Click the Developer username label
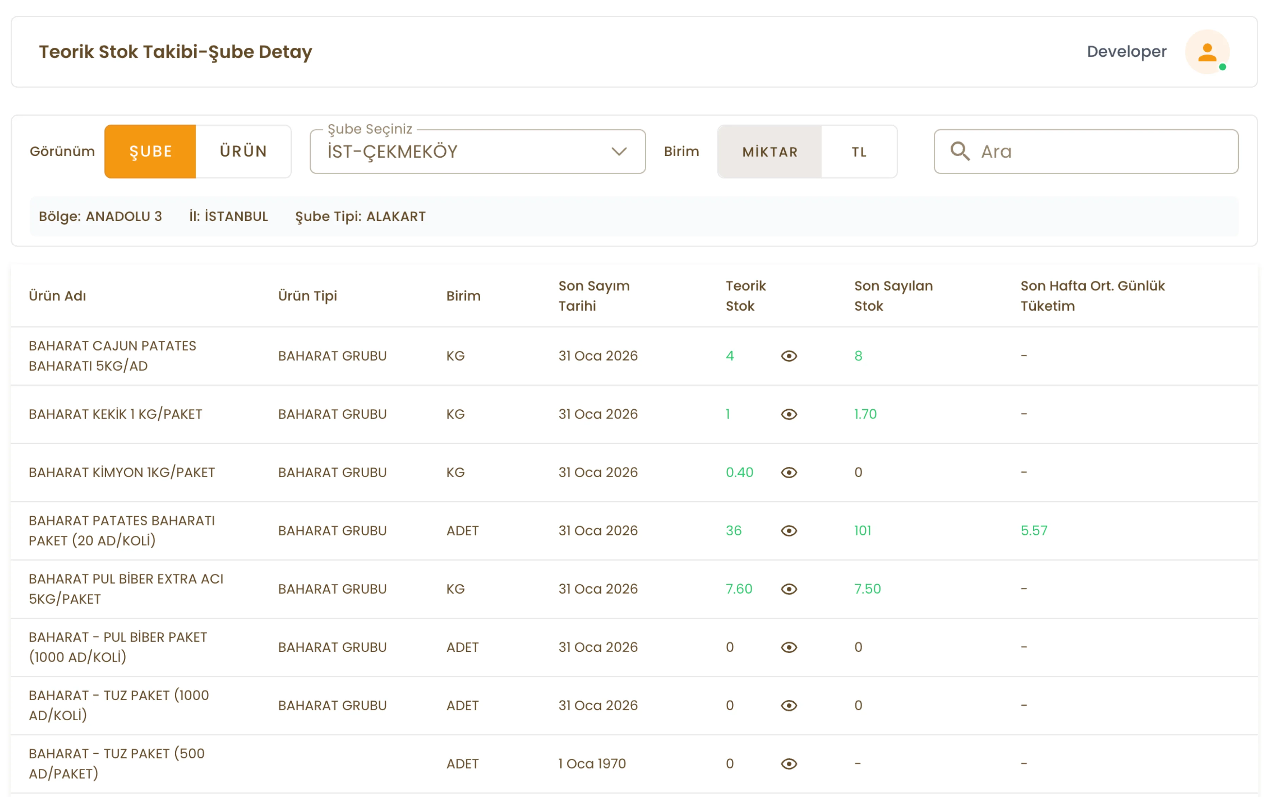Viewport: 1275px width, 797px height. point(1126,52)
